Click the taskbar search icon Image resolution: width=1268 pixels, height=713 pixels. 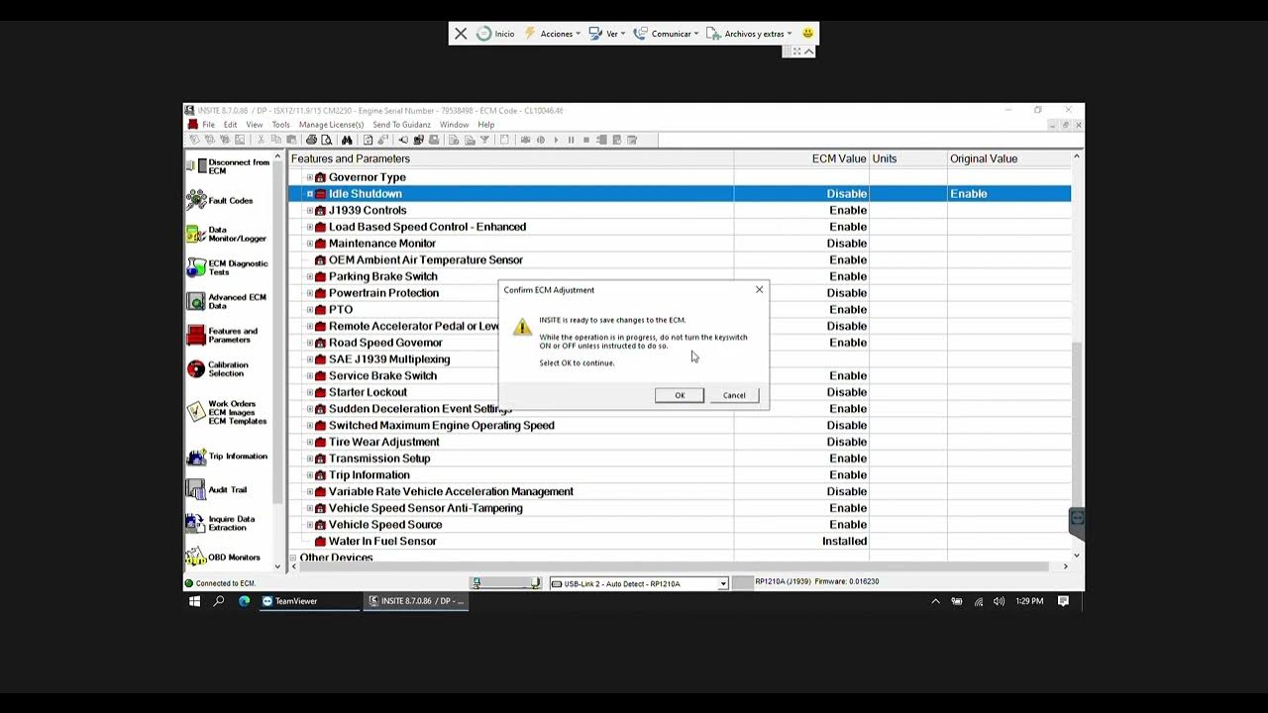click(219, 601)
